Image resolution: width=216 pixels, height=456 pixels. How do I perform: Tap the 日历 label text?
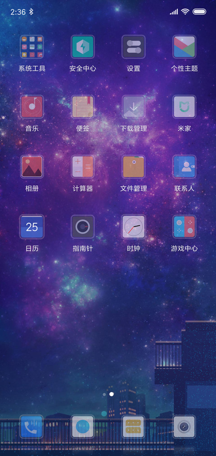pyautogui.click(x=32, y=248)
